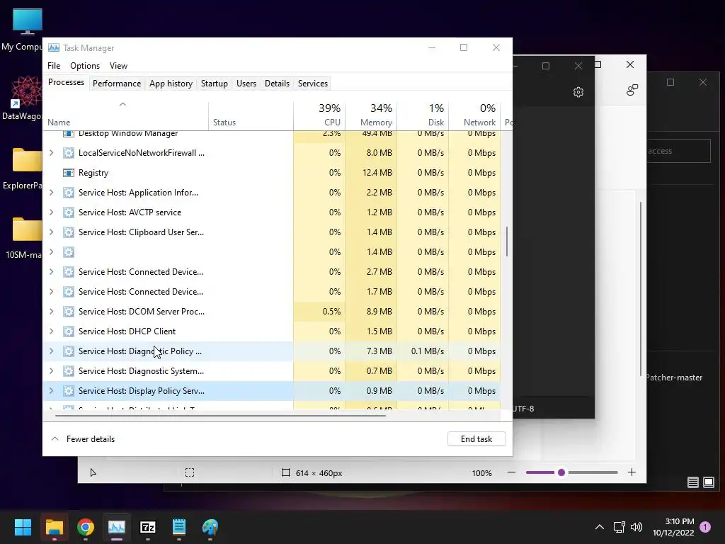Open the Windows Start menu
Screen dimensions: 725x544
pos(23,527)
